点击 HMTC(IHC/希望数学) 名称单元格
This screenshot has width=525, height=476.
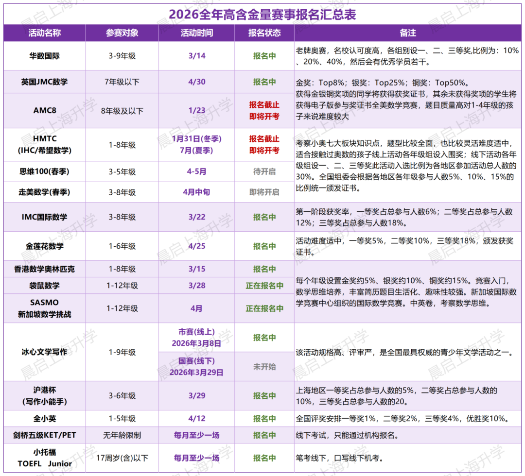44,144
